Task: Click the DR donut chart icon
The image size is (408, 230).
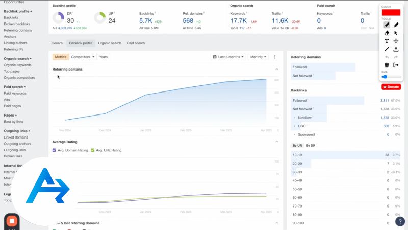Action: point(58,18)
